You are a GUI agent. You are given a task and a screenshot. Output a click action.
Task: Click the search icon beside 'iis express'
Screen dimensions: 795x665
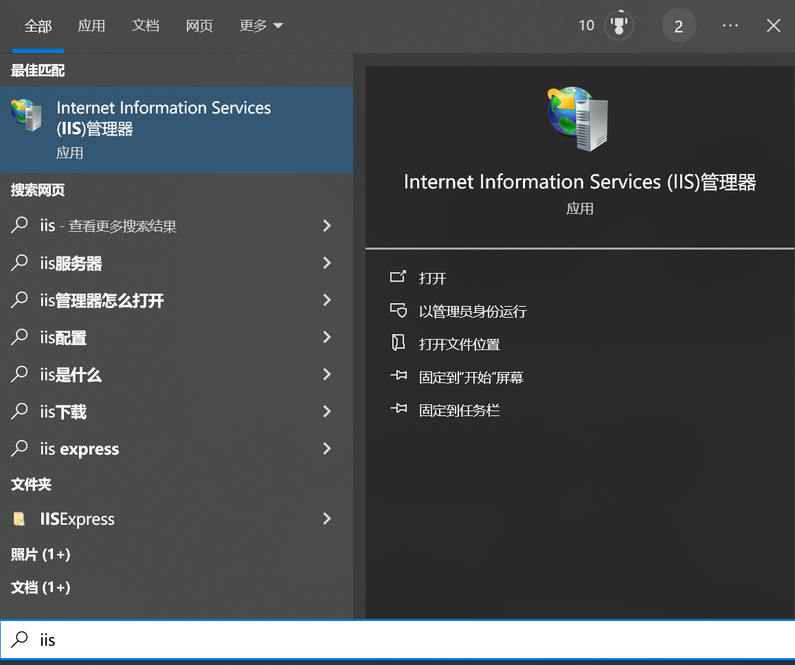coord(19,448)
